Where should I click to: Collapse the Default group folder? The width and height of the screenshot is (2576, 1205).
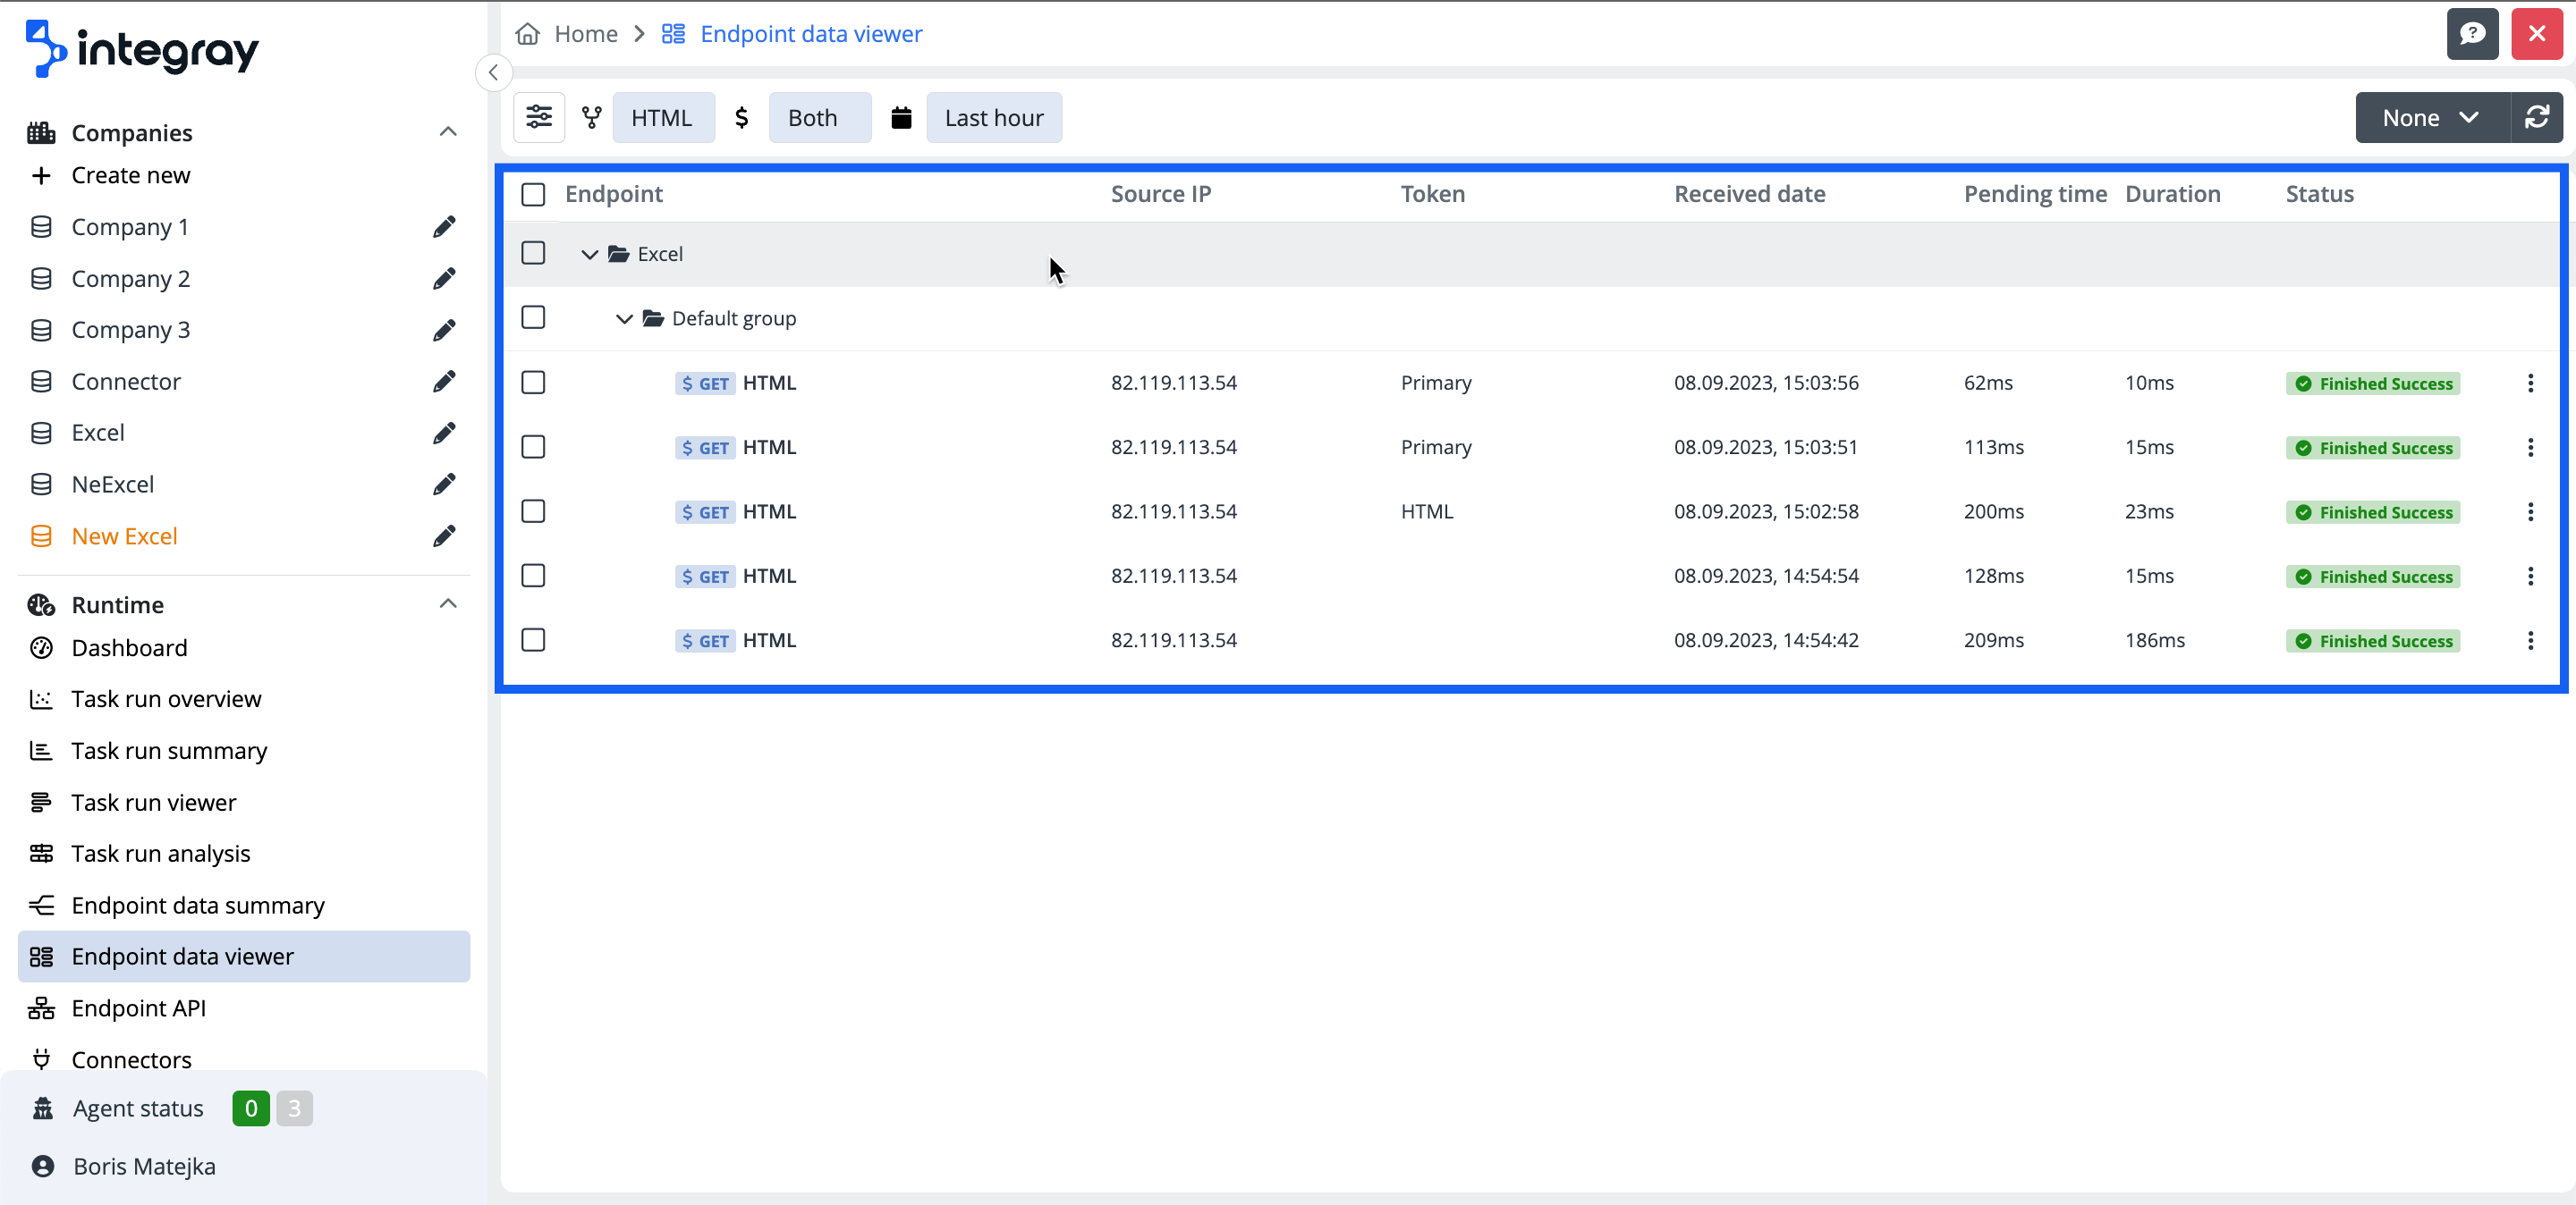pyautogui.click(x=624, y=319)
